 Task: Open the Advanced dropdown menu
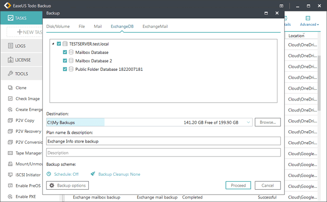[309, 24]
